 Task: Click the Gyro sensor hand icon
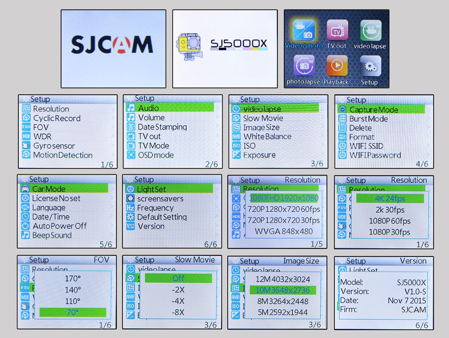(x=26, y=146)
